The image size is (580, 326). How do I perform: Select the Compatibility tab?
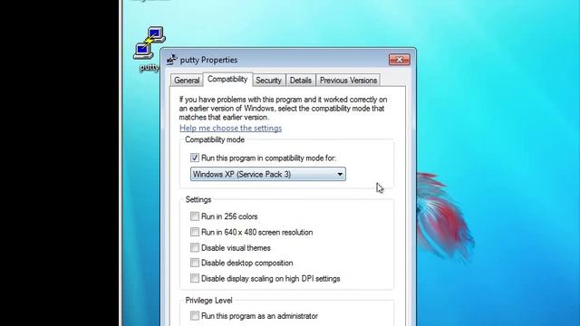227,79
